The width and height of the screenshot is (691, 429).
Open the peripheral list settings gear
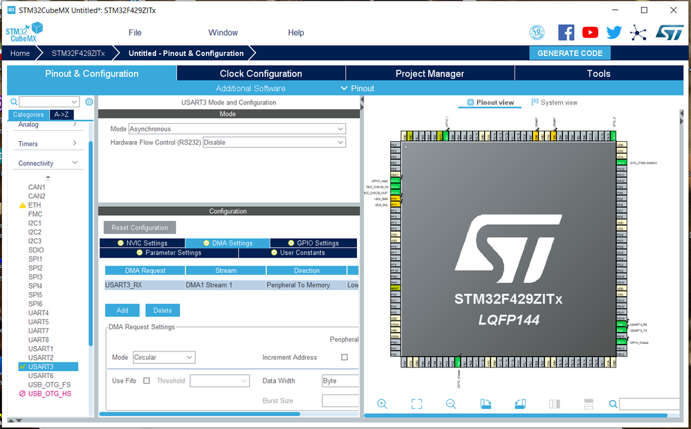89,102
